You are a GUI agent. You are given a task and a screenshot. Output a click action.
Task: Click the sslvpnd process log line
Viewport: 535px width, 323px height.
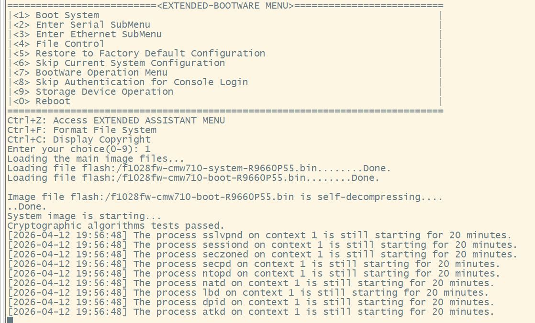pos(259,235)
